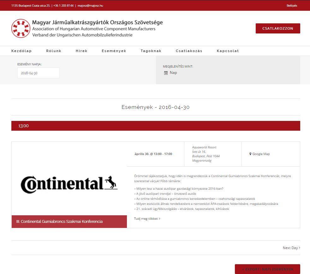Click the calendar icon beside Nap
This screenshot has width=310, height=274.
166,73
